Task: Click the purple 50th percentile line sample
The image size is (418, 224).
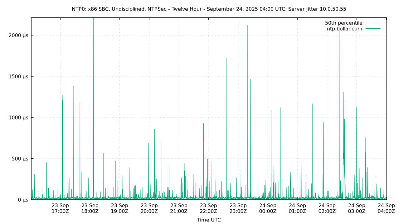Action: coord(373,23)
